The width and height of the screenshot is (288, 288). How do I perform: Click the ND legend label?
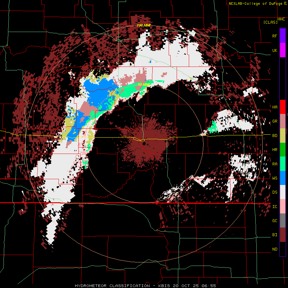click(275, 249)
